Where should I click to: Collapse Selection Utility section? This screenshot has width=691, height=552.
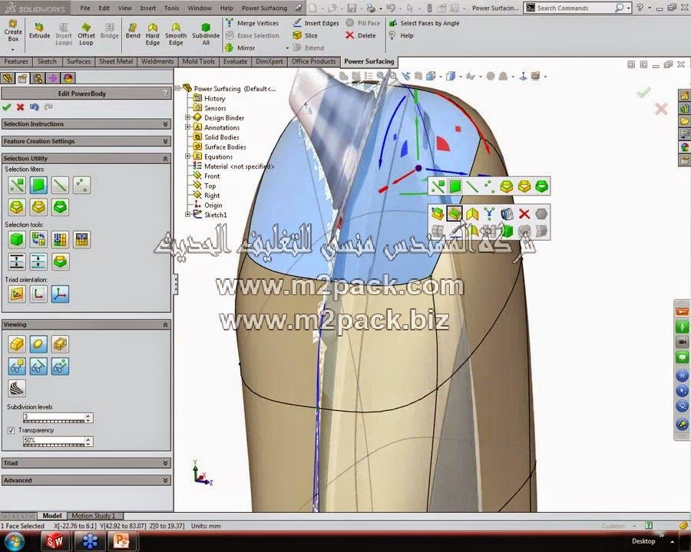click(86, 159)
